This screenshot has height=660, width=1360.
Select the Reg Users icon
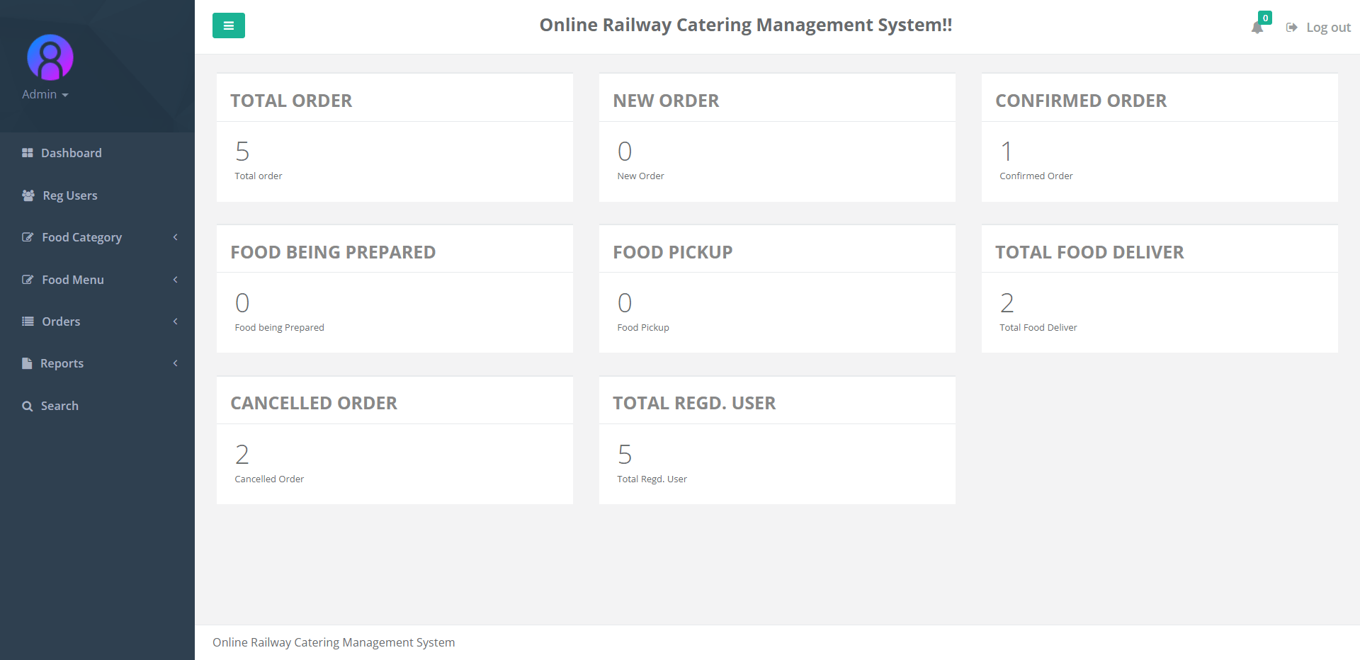click(28, 195)
